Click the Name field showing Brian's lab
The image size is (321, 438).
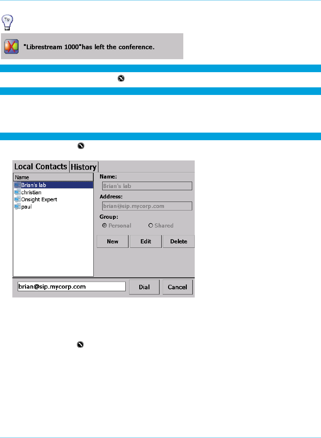[x=147, y=186]
